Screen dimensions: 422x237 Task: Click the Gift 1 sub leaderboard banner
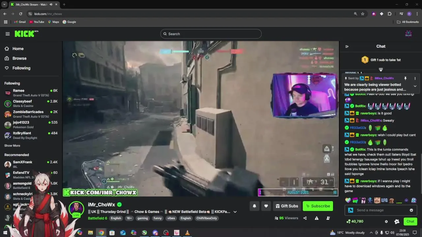381,60
